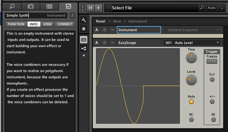
Task: Jump to start with the rewind button
Action: click(x=90, y=8)
